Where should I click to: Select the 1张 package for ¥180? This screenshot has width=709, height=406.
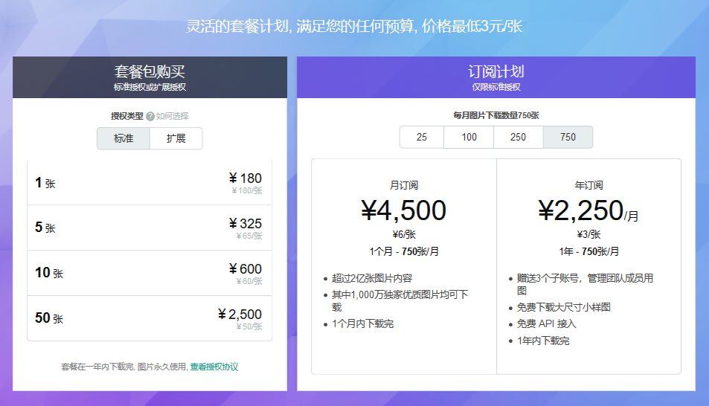point(150,183)
